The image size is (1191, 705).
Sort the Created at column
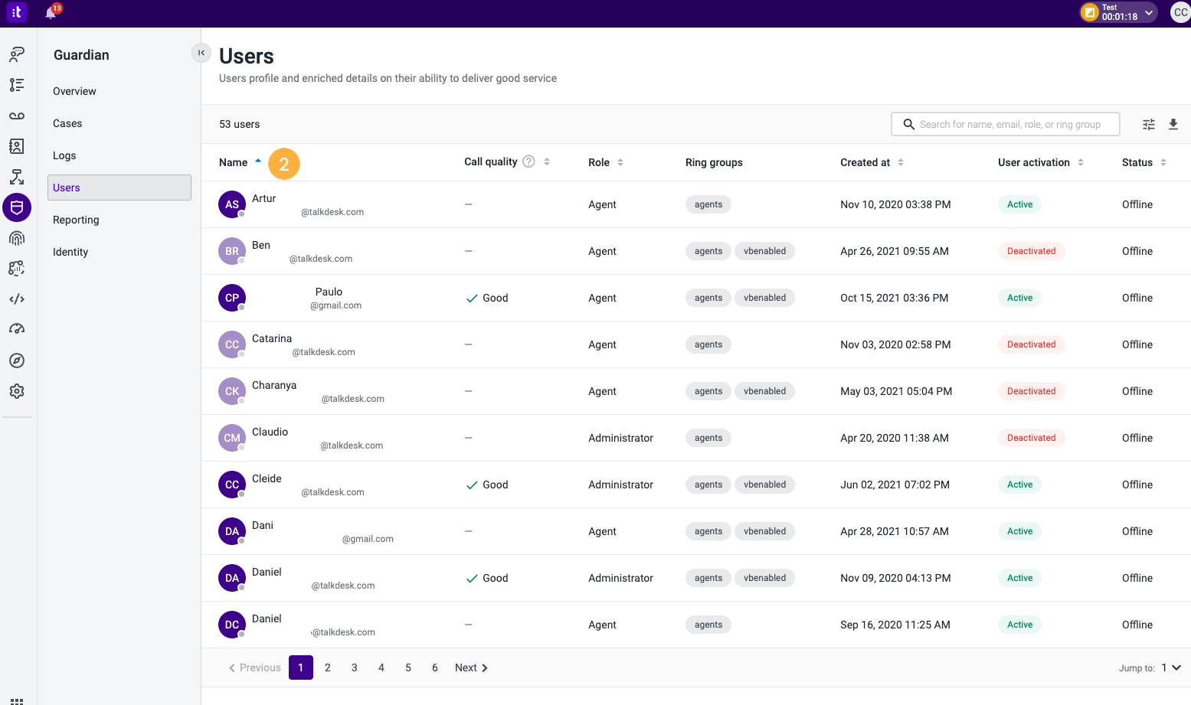coord(901,162)
